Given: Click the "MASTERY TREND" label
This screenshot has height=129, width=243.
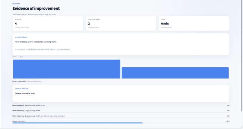Looking at the screenshot, I should 21,37.
